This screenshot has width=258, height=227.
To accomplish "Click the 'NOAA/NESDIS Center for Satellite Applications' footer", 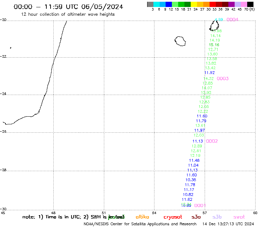I will (x=126, y=224).
